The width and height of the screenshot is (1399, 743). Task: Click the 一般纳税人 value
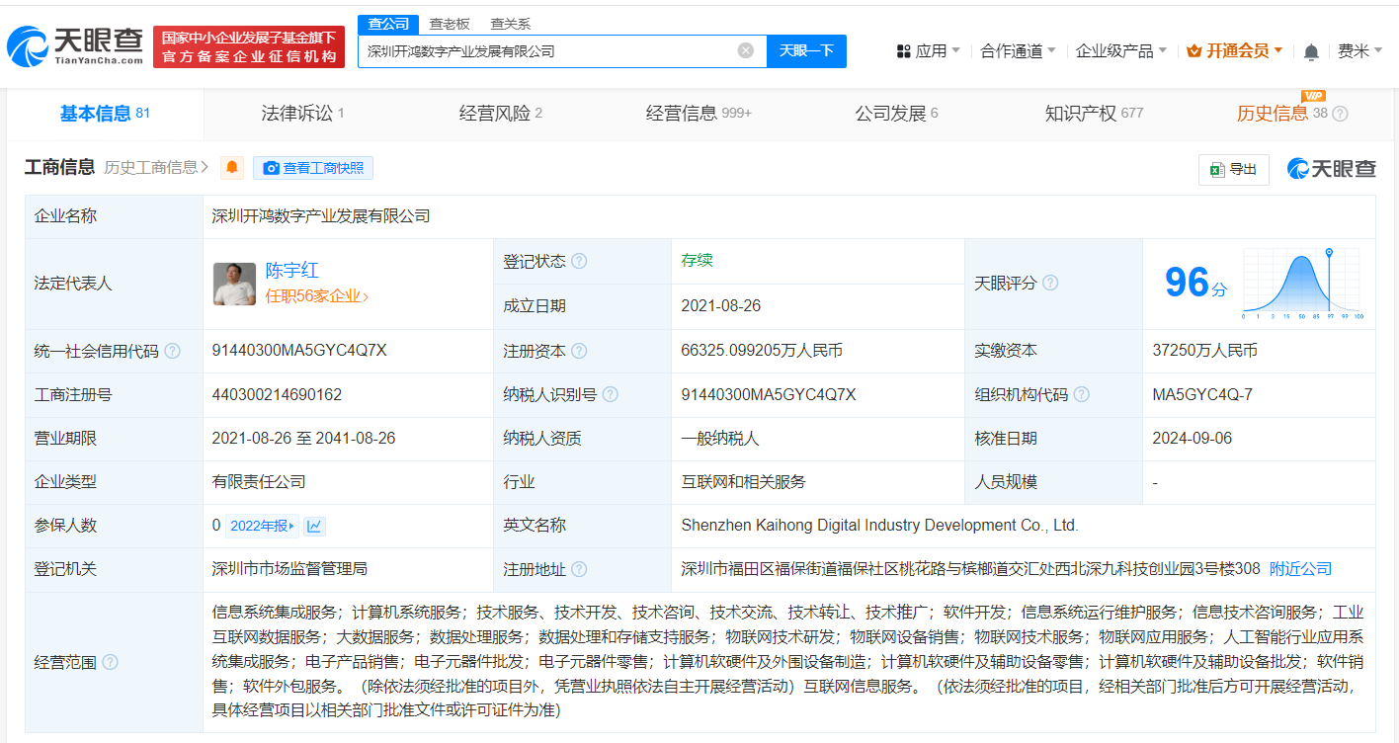point(720,438)
